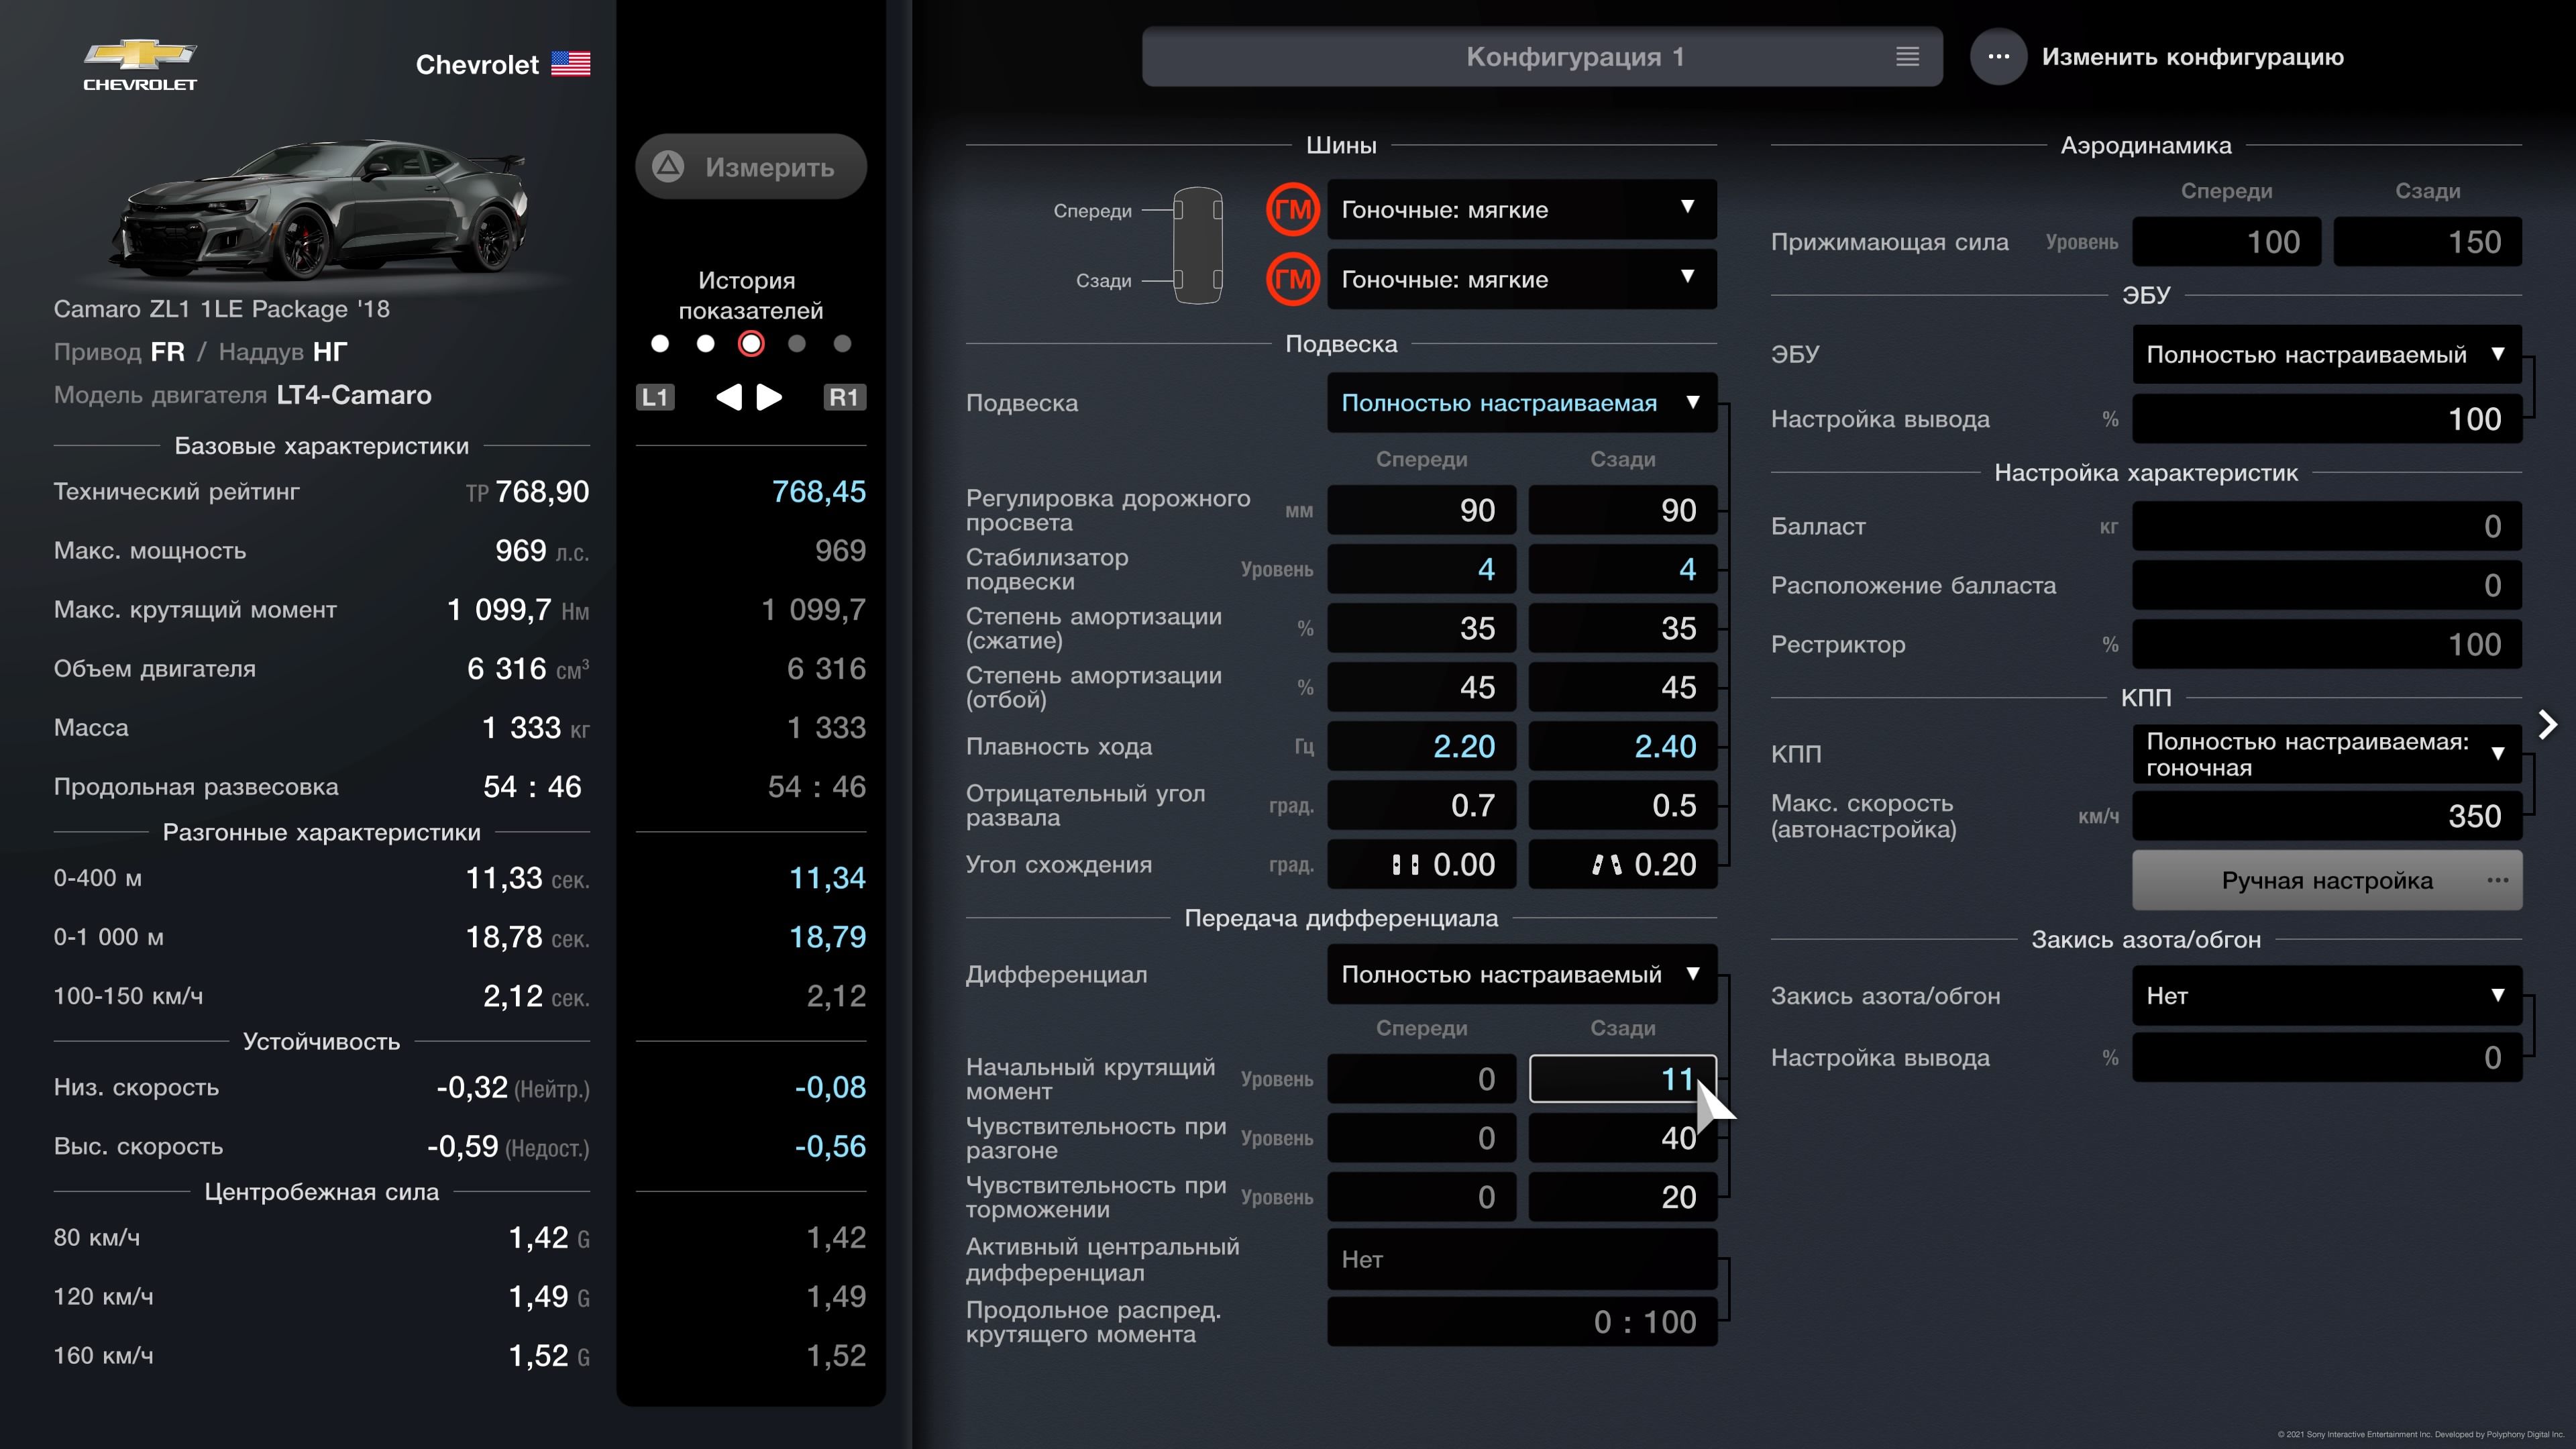Select rear initial torque value 11
This screenshot has height=1449, width=2576.
pyautogui.click(x=1622, y=1079)
